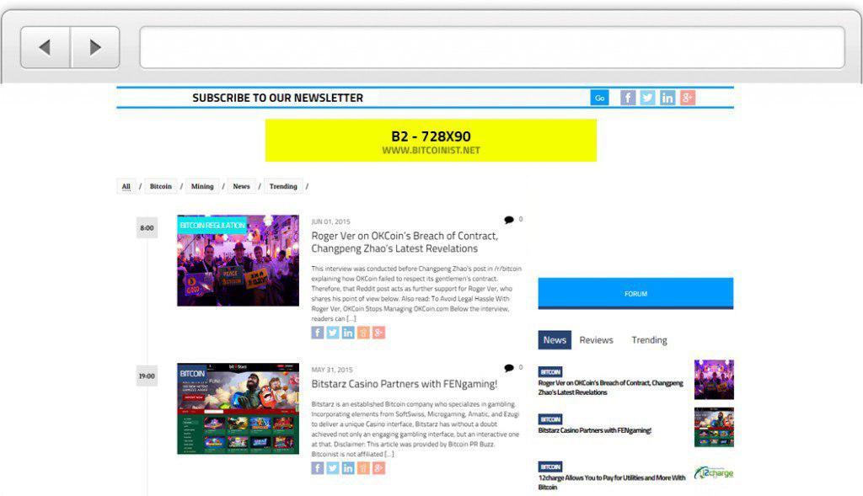The image size is (863, 496).
Task: Select the Mining category filter
Action: [x=202, y=186]
